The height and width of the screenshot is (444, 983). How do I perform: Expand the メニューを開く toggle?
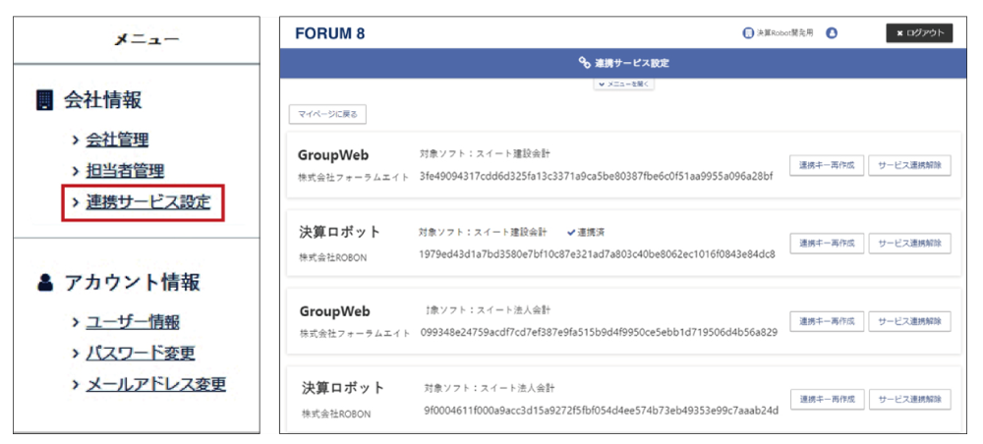[x=624, y=83]
